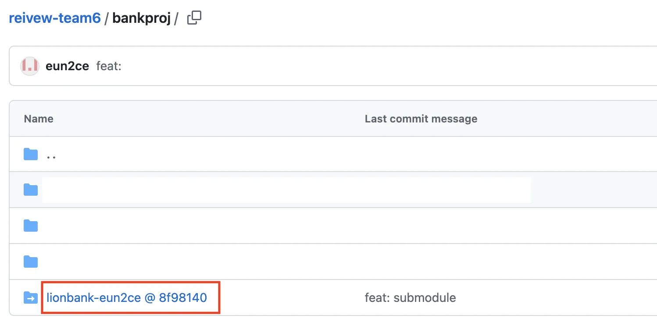Go up via the '..' directory link
This screenshot has width=657, height=330.
pos(51,155)
